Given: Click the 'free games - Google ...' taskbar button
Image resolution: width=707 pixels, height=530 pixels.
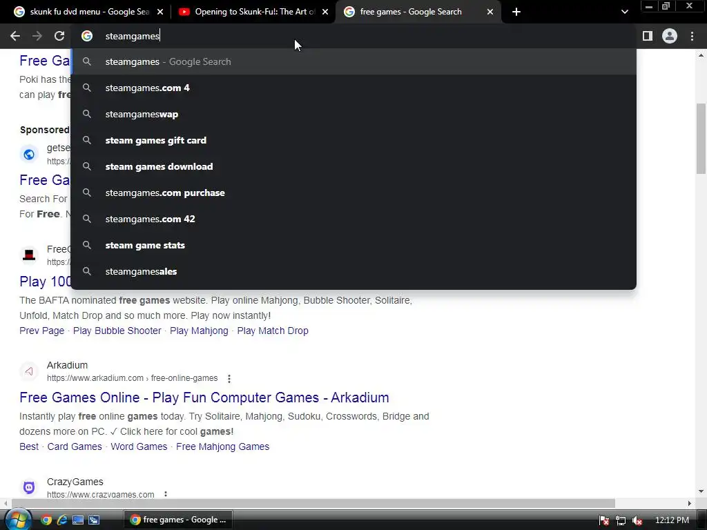Looking at the screenshot, I should [178, 520].
